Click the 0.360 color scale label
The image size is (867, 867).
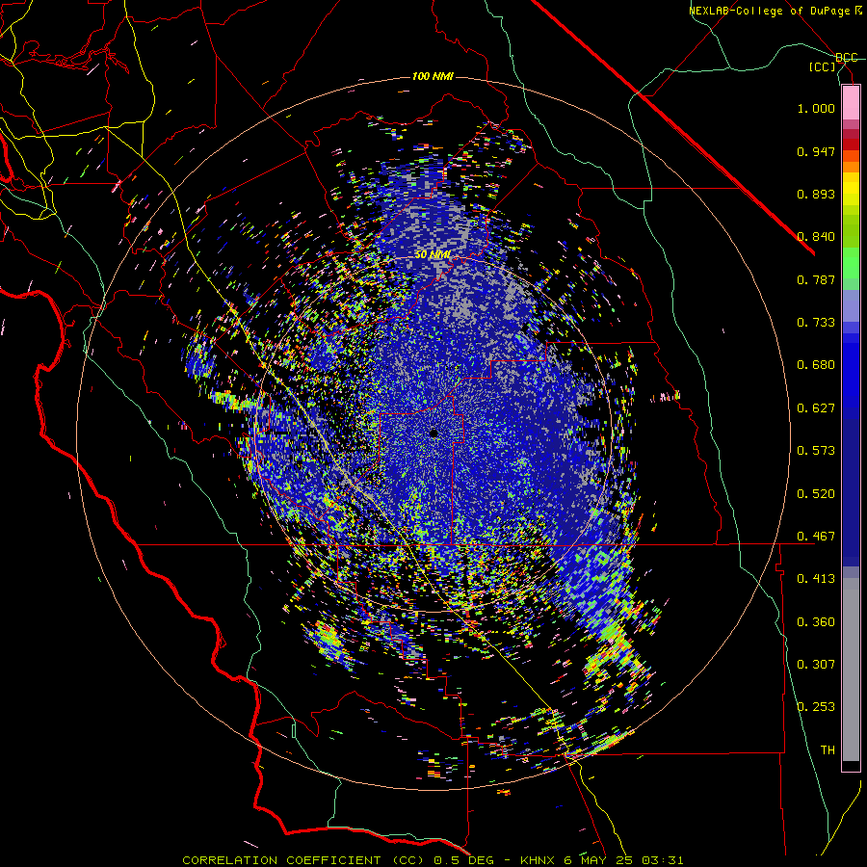pyautogui.click(x=816, y=622)
